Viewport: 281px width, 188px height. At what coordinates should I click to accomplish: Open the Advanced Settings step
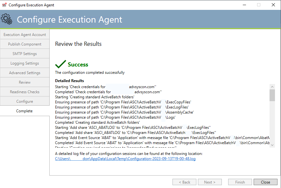(25, 73)
